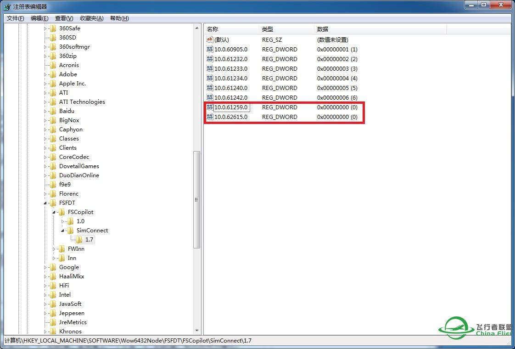Viewport: 515px width, 349px height.
Task: Click the Acronis folder icon
Action: coord(53,65)
